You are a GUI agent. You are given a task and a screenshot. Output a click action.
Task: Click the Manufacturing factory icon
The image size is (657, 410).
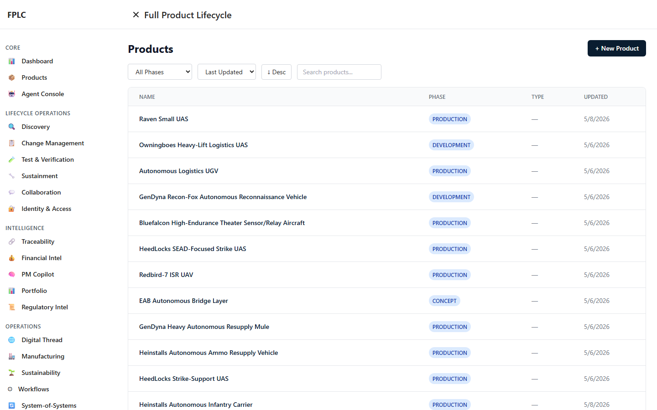12,356
